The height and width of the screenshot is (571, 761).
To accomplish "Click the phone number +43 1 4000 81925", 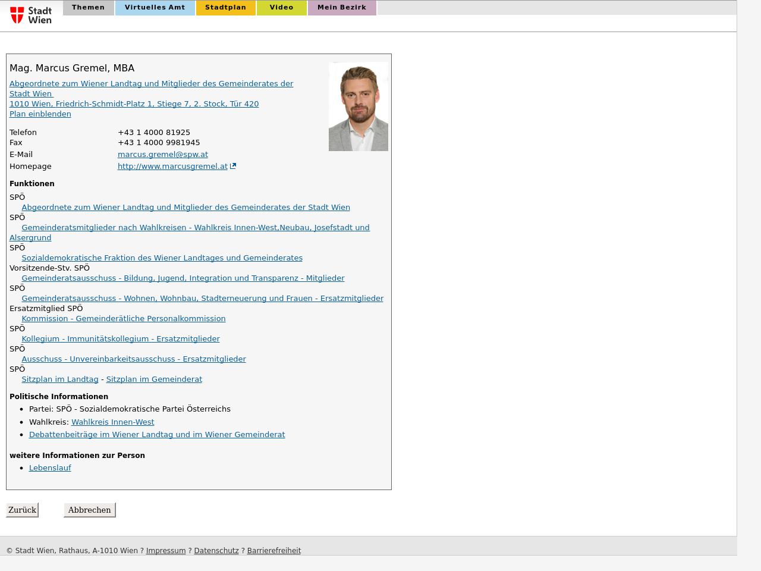I will [x=154, y=133].
